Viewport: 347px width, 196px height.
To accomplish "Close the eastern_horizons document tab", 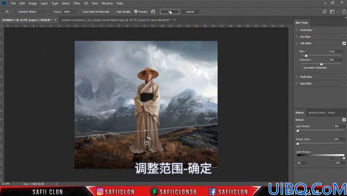I will click(x=174, y=20).
